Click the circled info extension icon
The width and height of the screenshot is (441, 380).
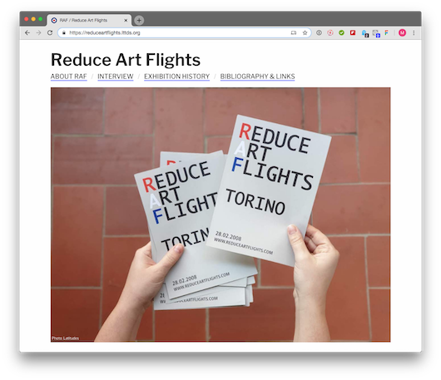[319, 33]
